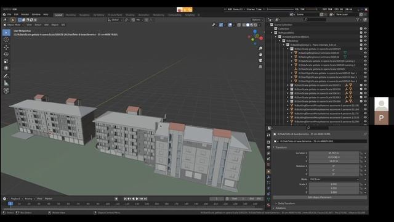Exclude Collection with its checkbox

pyautogui.click(x=361, y=29)
